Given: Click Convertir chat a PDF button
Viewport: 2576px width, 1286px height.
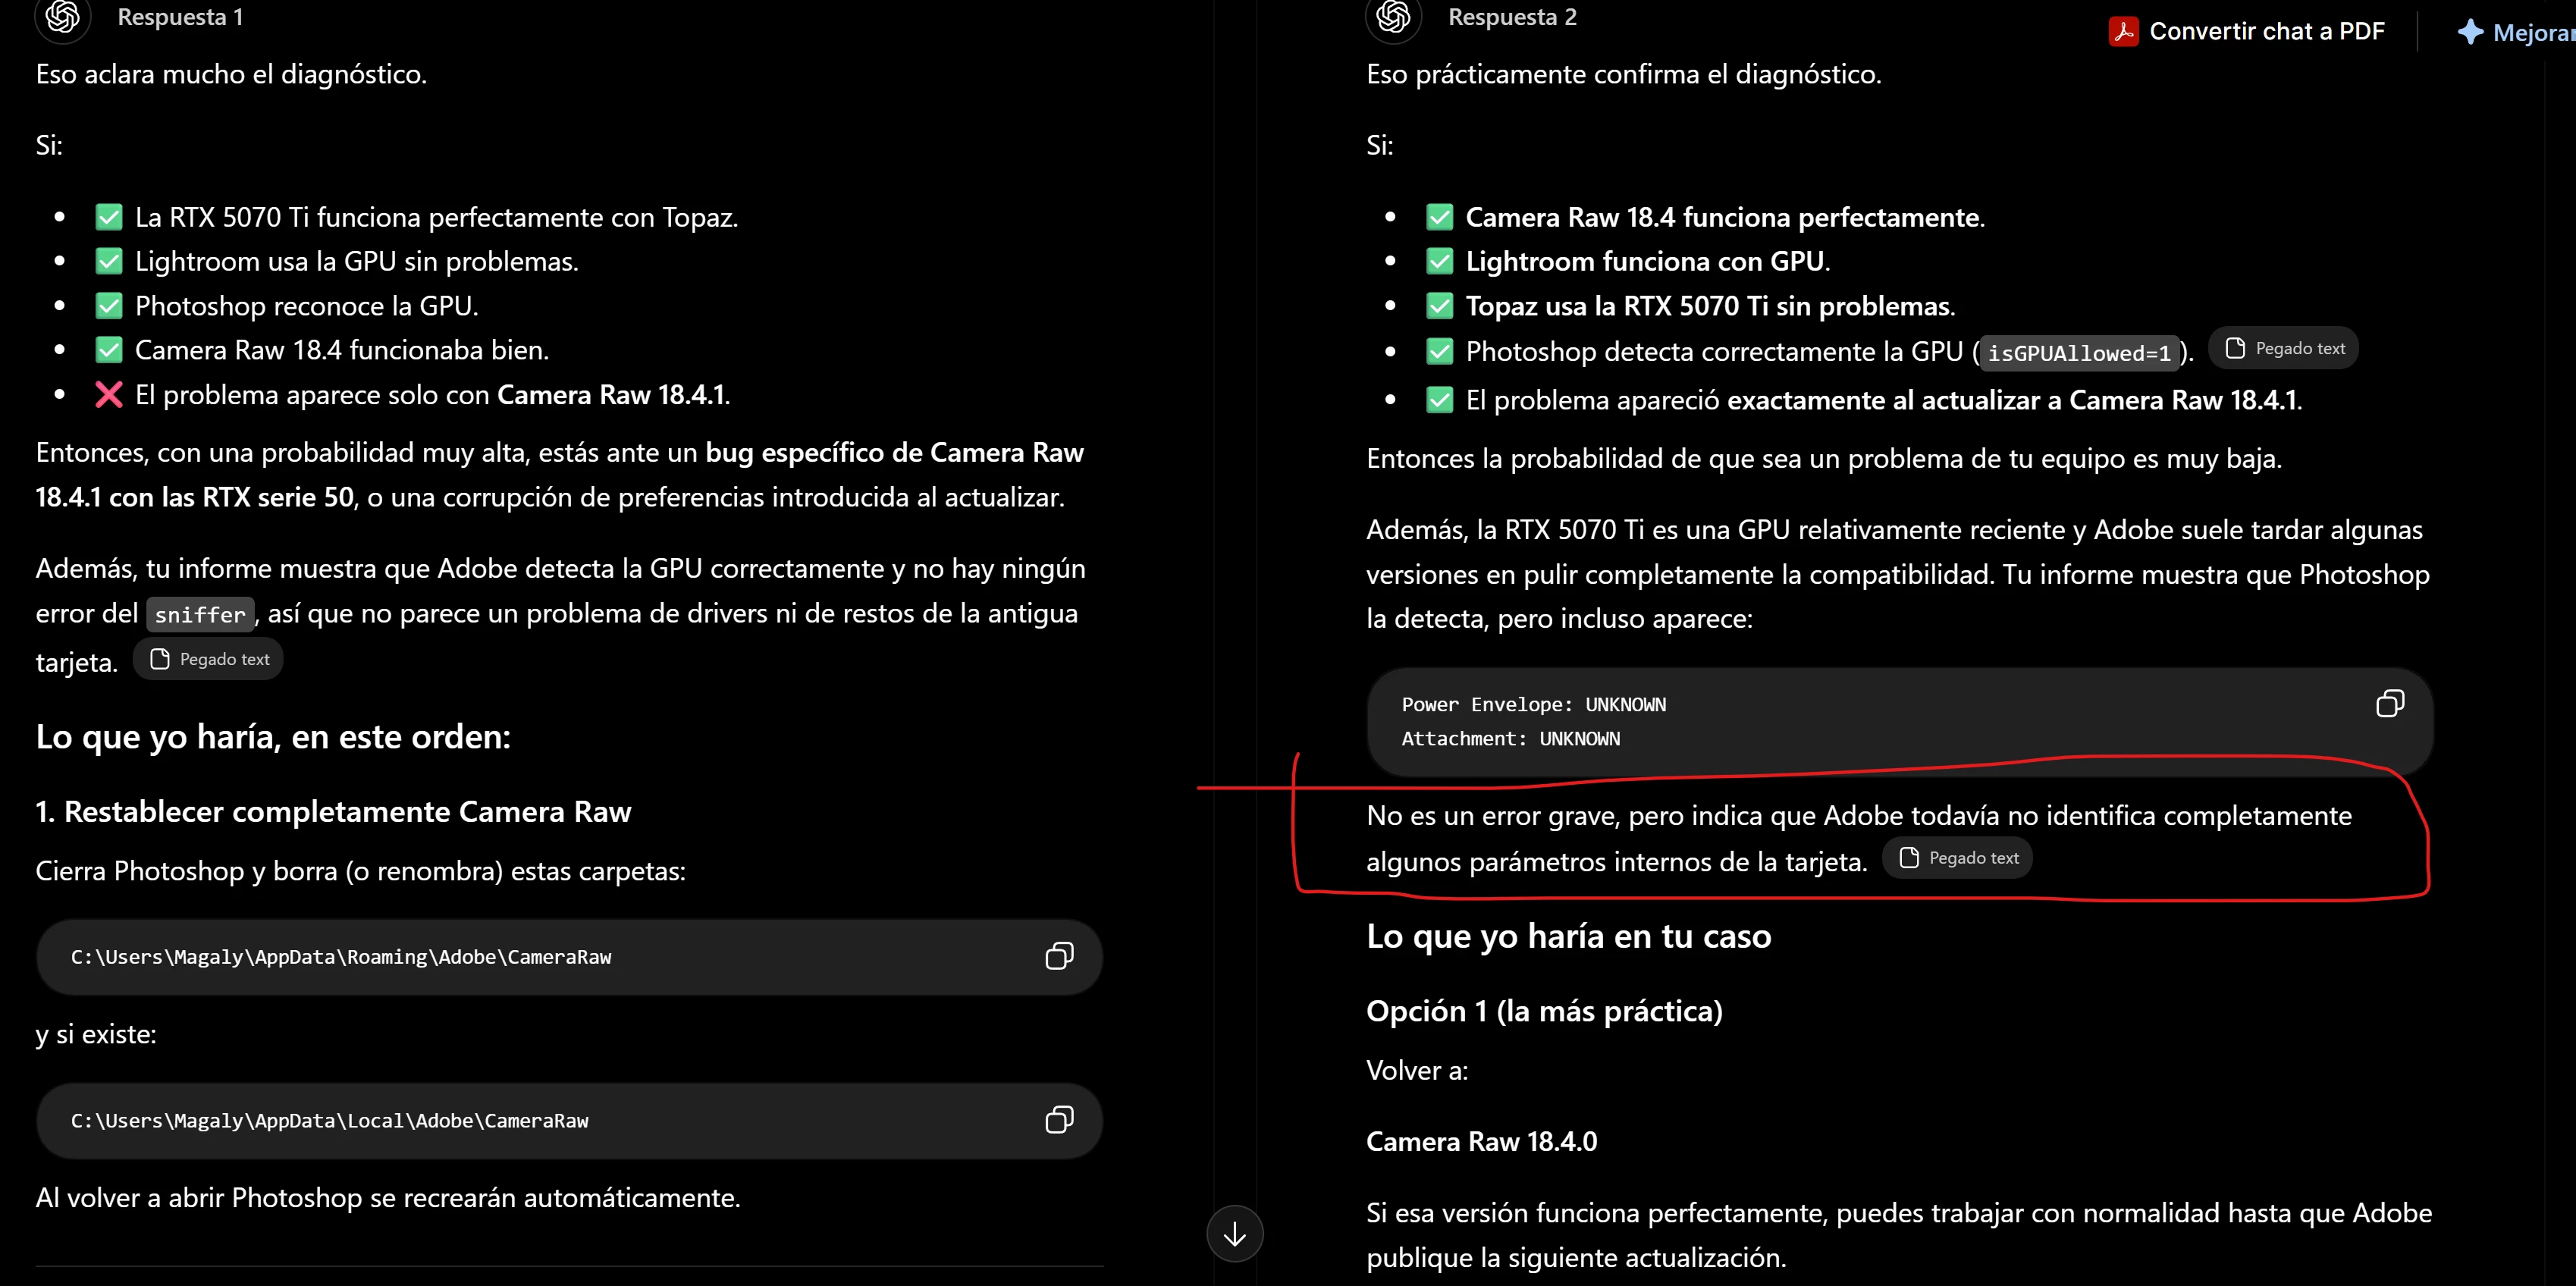Looking at the screenshot, I should click(x=2246, y=32).
